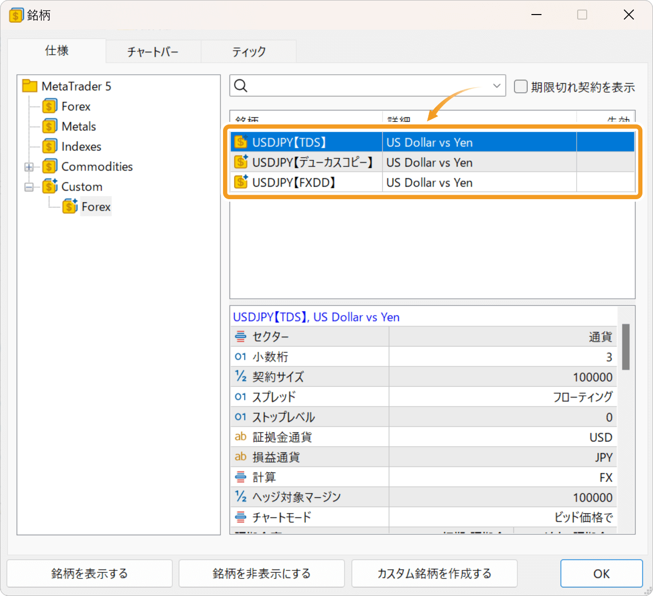Click the USDJPY【TDS】 symbol icon

[x=241, y=142]
